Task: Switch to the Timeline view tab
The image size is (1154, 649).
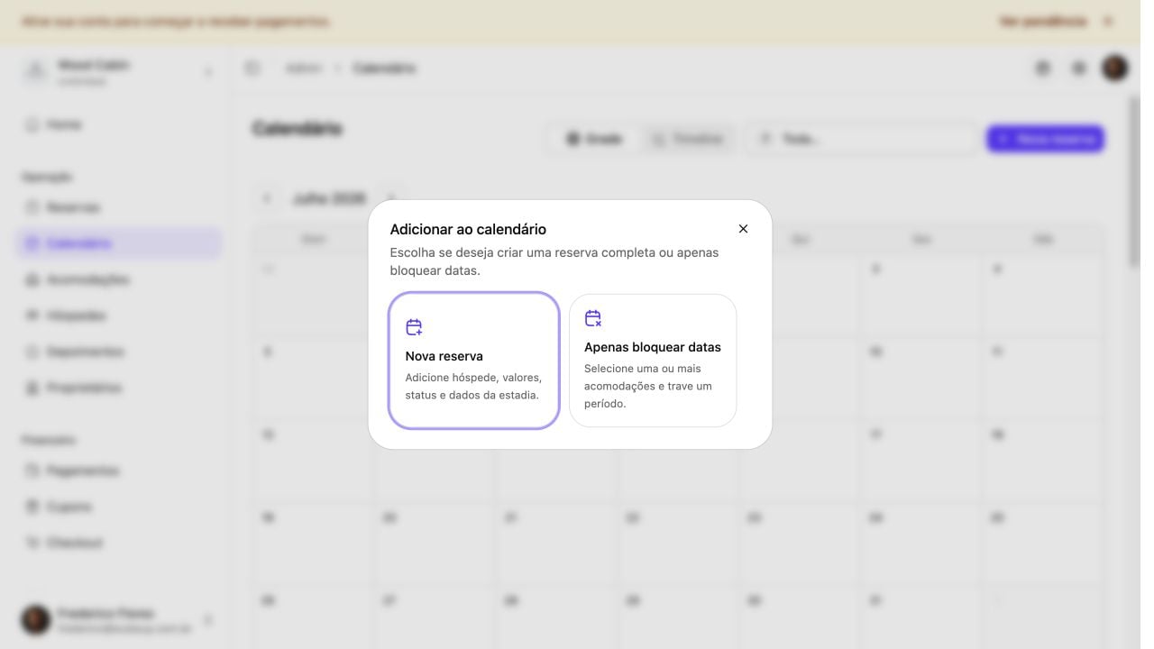Action: pyautogui.click(x=688, y=139)
